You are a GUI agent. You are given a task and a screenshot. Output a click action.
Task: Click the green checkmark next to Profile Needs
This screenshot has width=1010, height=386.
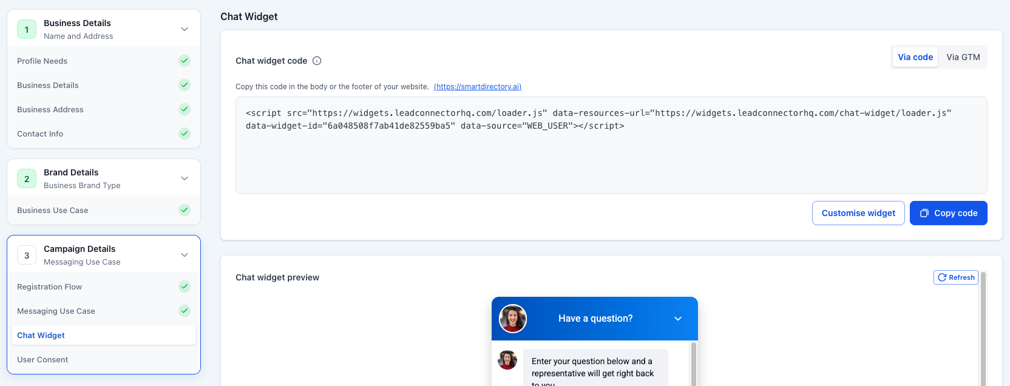185,61
